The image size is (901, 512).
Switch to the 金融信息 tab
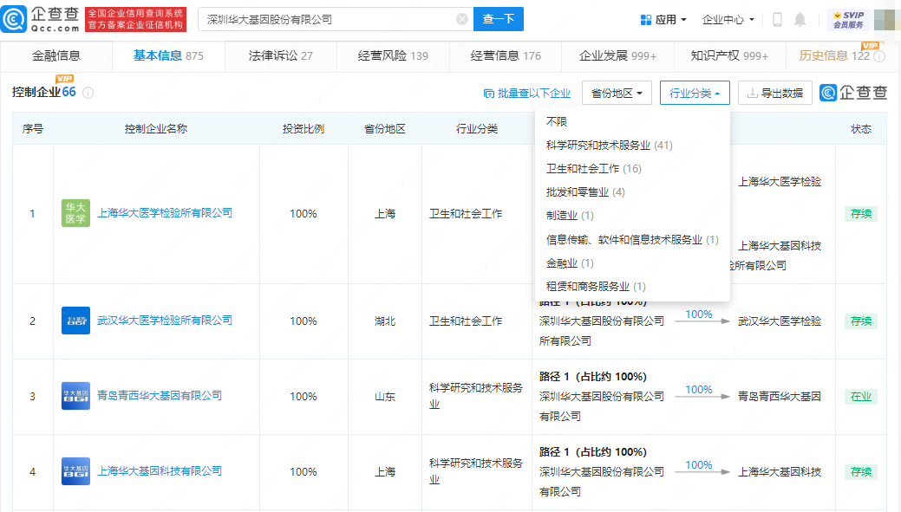click(x=56, y=55)
